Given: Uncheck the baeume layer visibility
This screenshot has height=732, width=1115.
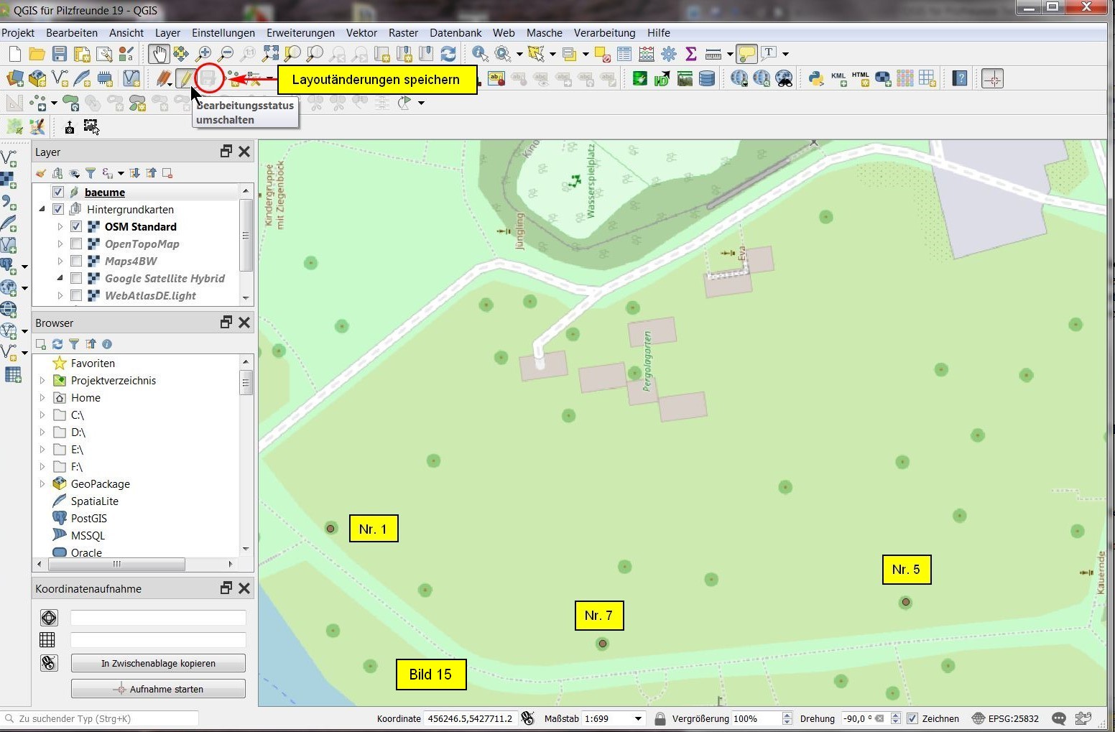Looking at the screenshot, I should click(58, 193).
